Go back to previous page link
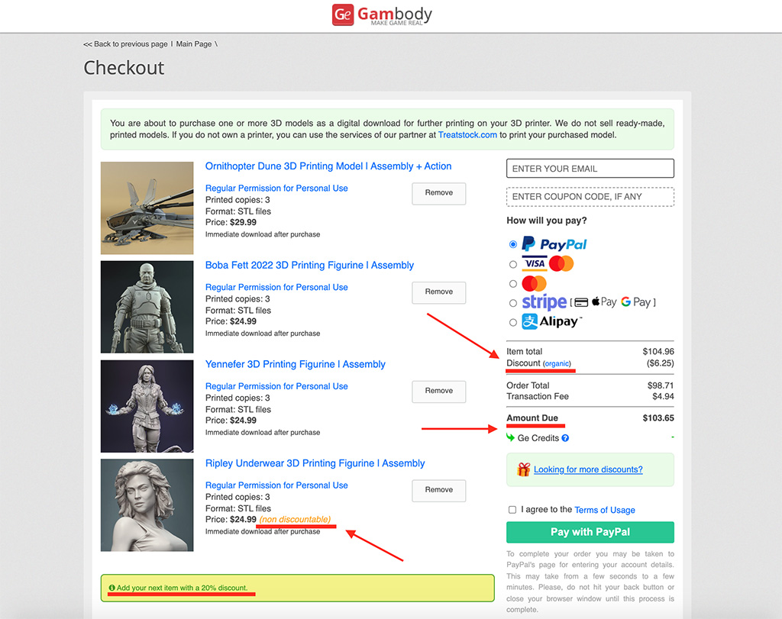Viewport: 782px width, 619px height. tap(125, 44)
